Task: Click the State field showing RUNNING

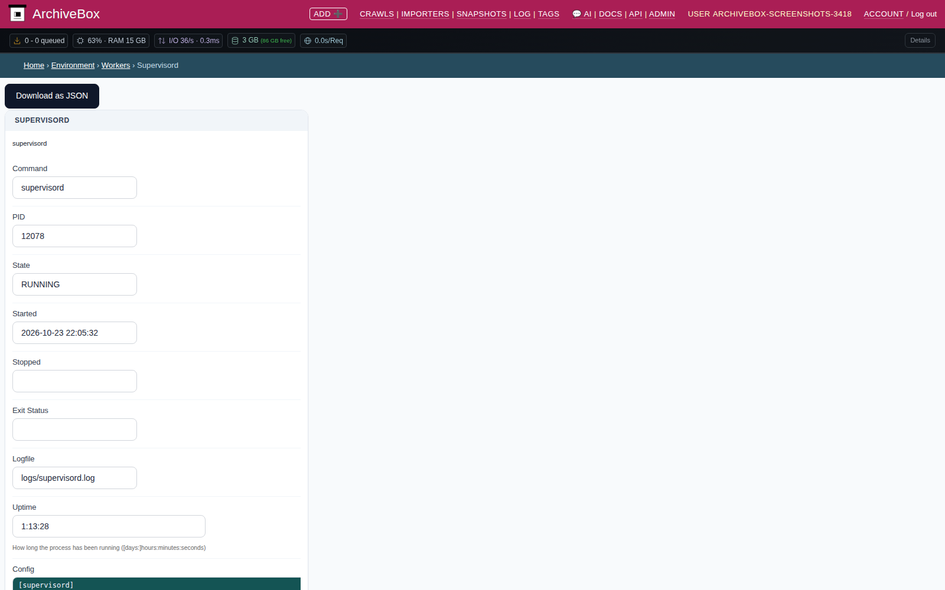Action: coord(74,284)
